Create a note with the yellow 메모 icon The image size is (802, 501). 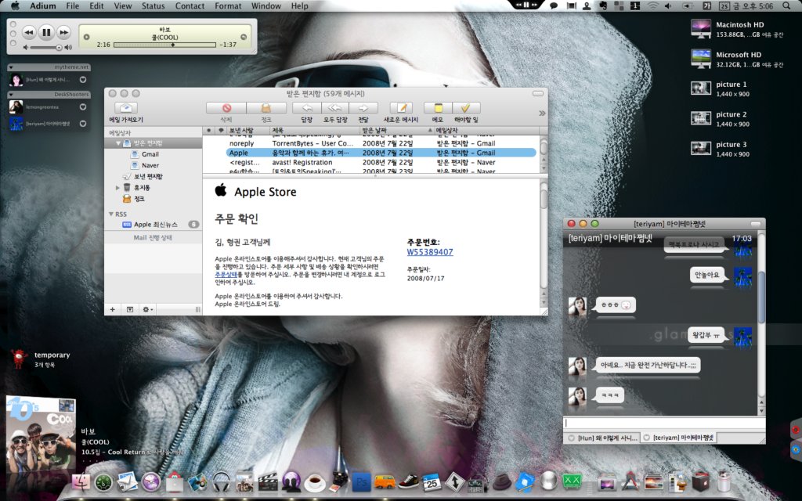coord(438,108)
